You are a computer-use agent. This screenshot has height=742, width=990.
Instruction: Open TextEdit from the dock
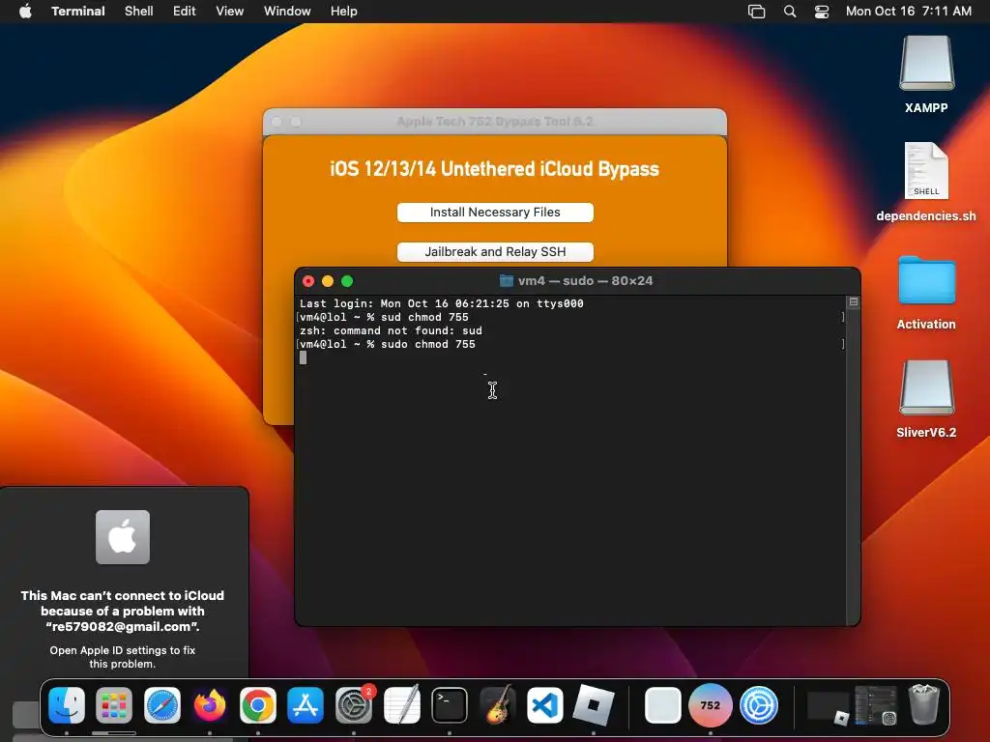coord(401,705)
